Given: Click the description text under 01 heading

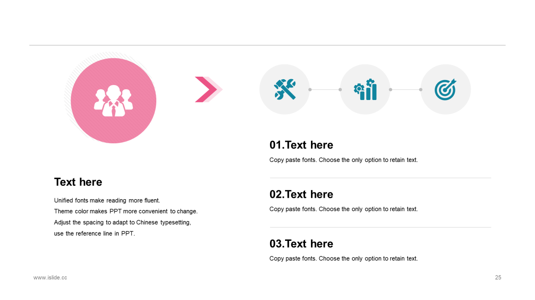Looking at the screenshot, I should [344, 160].
